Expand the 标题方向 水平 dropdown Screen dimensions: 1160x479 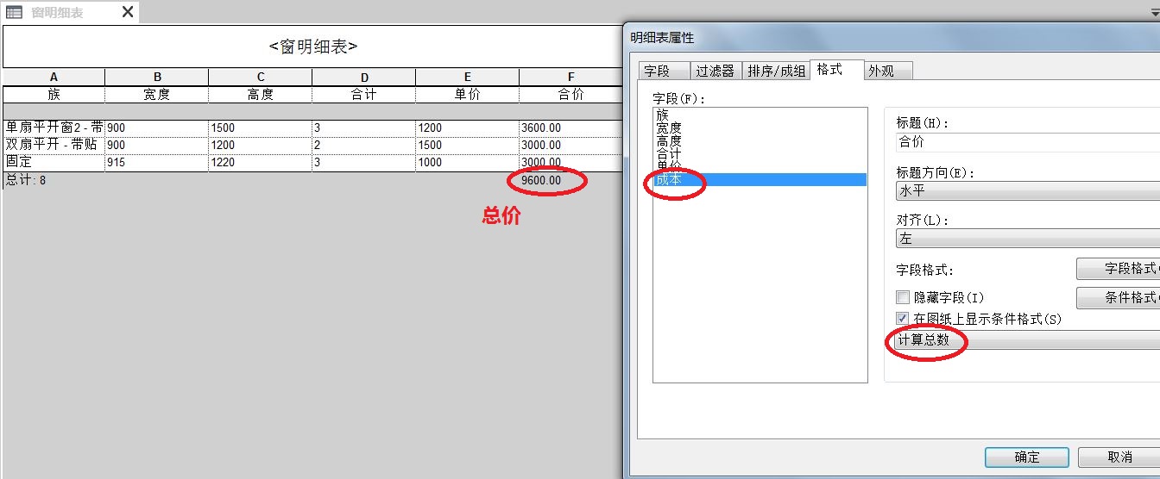pos(1028,190)
